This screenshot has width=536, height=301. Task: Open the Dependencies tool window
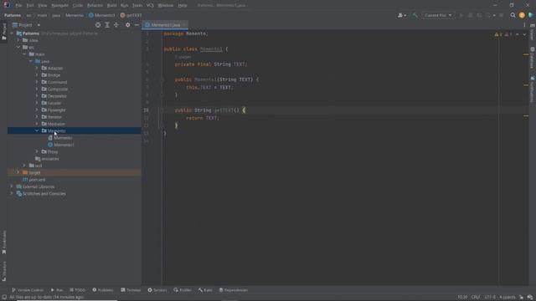[x=234, y=290]
